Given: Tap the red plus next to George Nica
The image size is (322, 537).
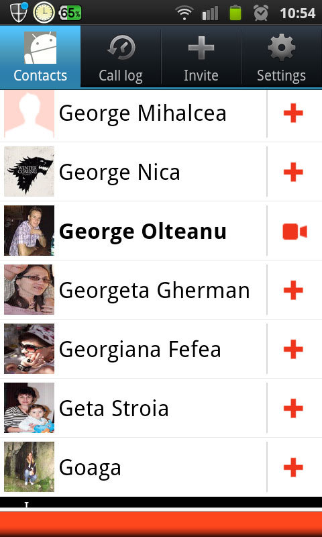Looking at the screenshot, I should [293, 172].
